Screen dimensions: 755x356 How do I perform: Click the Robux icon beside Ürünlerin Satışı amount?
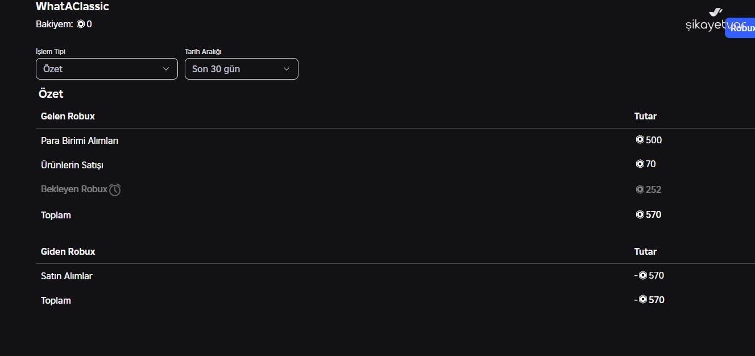(641, 164)
